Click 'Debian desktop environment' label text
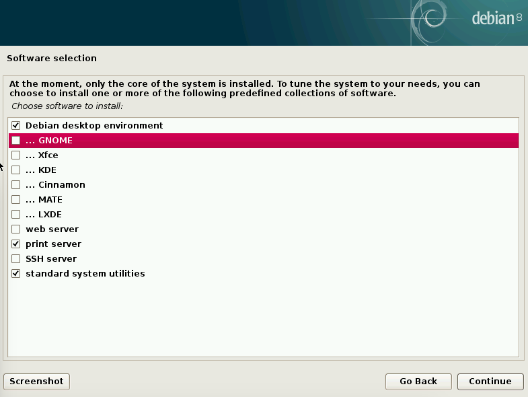Screen dimensions: 528x397 94,126
